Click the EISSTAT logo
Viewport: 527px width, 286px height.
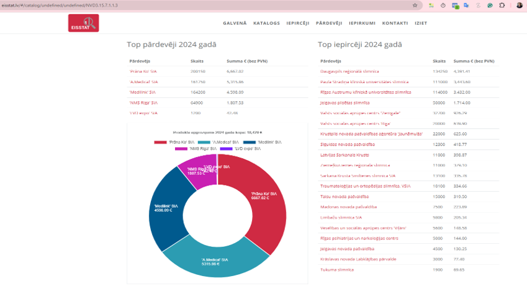(x=83, y=23)
